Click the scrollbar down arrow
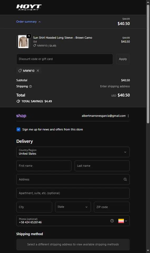The height and width of the screenshot is (253, 150). click(148, 251)
